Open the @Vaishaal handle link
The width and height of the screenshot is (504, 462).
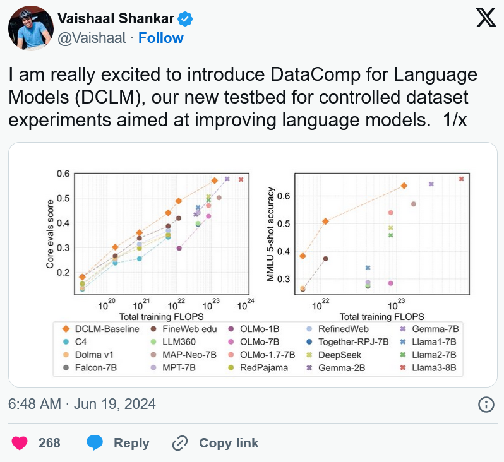[x=92, y=38]
